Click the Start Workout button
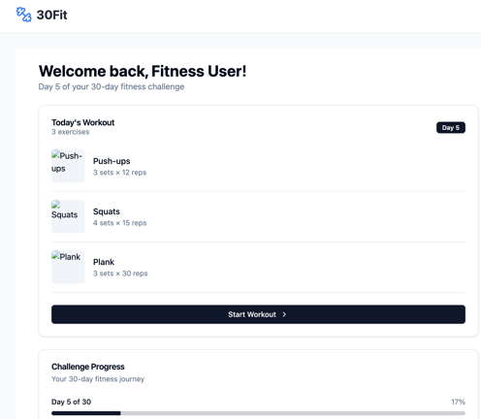Image resolution: width=481 pixels, height=419 pixels. tap(258, 314)
